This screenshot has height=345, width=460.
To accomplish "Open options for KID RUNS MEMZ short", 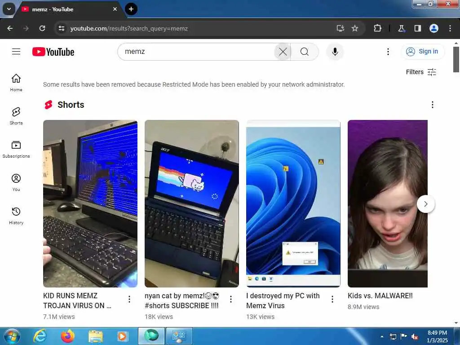I will pos(129,299).
